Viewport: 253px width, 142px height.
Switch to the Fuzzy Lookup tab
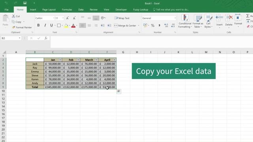tap(141, 9)
